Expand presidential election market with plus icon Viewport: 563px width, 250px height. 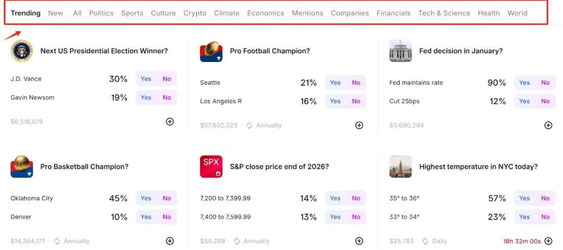(170, 121)
